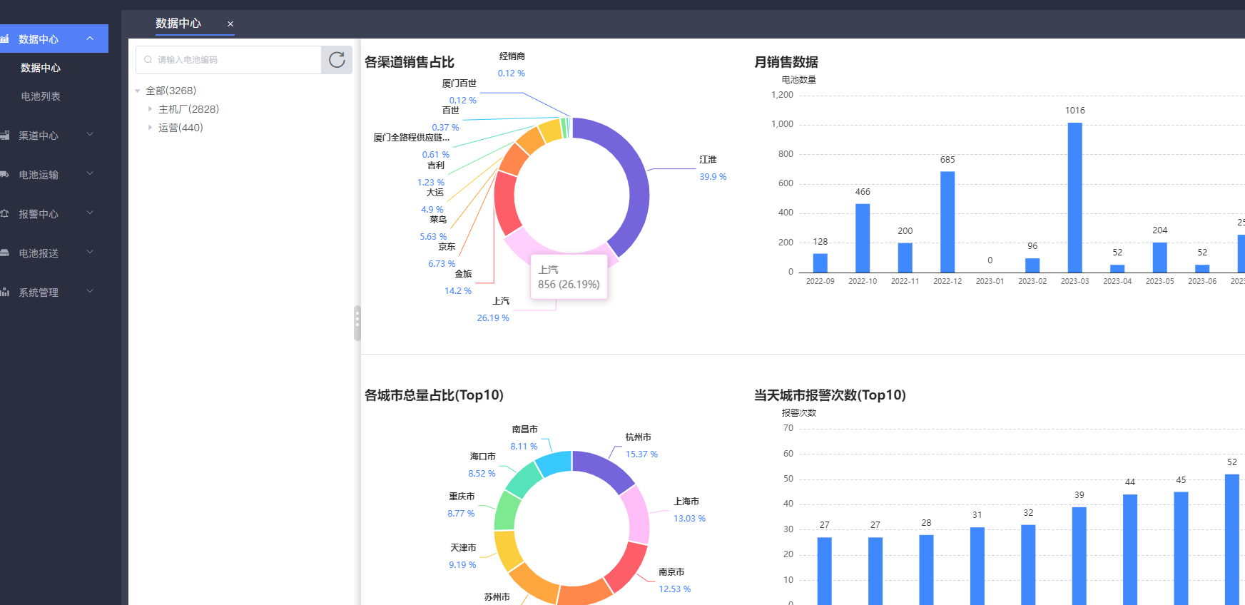Click the 2022-12 bar showing 685
The width and height of the screenshot is (1245, 605).
947,222
